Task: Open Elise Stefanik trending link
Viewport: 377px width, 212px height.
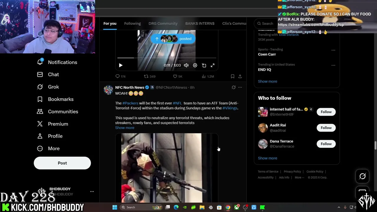Action: pos(289,35)
